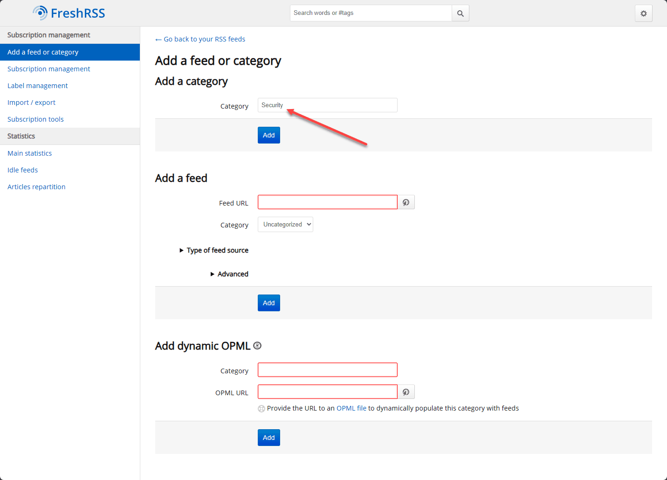Select Import / export in sidebar
Image resolution: width=667 pixels, height=480 pixels.
point(31,103)
